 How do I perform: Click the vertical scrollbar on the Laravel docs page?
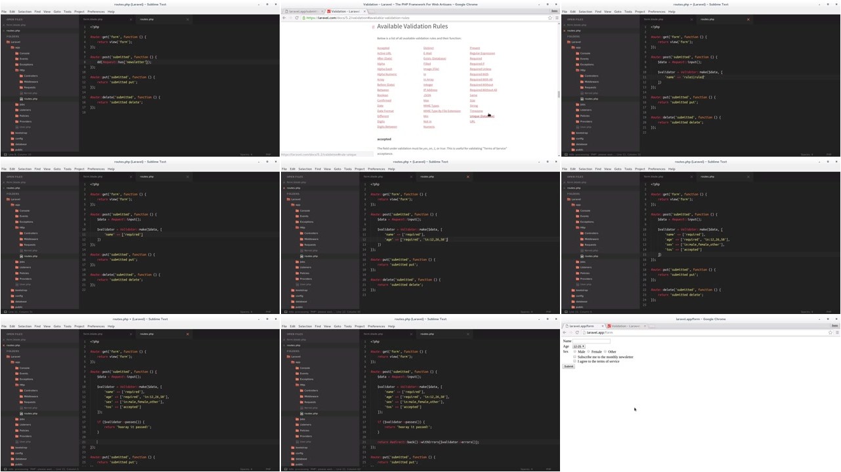(x=558, y=94)
